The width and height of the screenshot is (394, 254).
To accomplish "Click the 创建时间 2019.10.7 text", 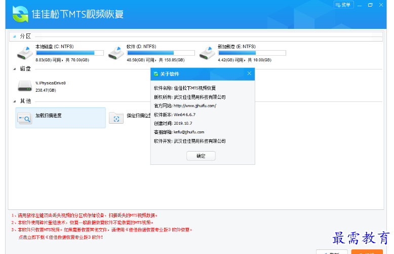I will 173,124.
